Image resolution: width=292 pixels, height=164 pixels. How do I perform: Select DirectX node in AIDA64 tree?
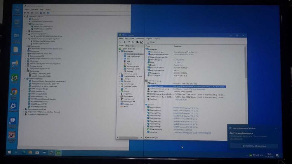(x=125, y=91)
